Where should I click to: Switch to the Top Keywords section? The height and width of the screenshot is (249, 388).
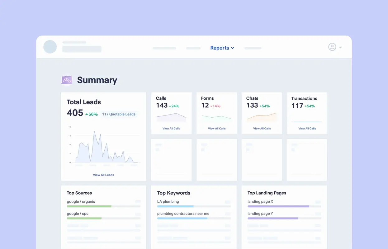pyautogui.click(x=174, y=193)
